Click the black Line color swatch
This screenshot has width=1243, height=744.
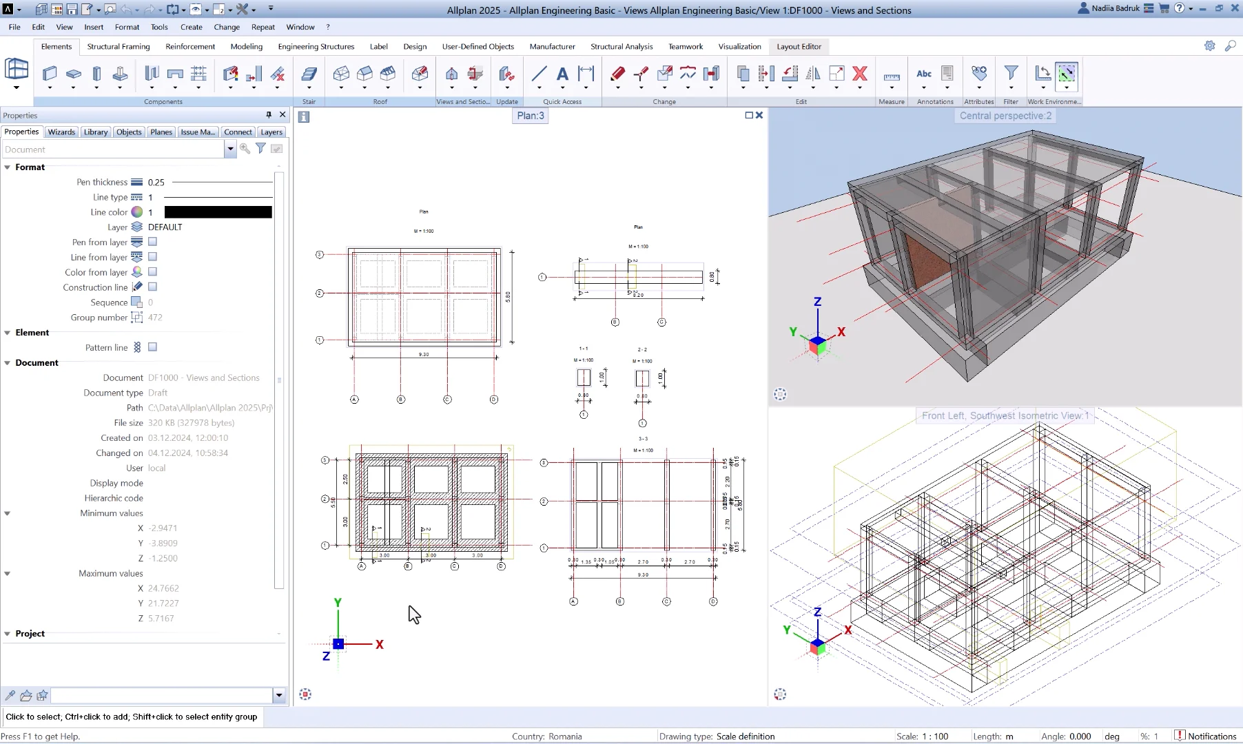(217, 211)
